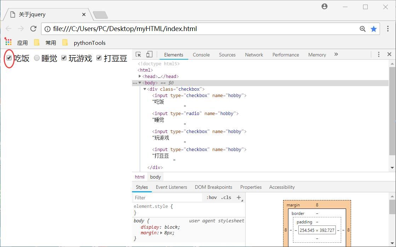Click the elements panel scroll up arrow
This screenshot has width=396, height=247.
392,64
